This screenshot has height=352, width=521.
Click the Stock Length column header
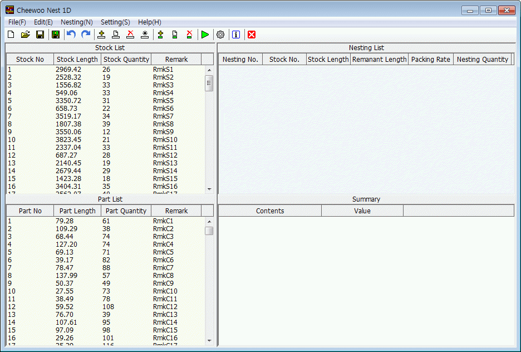pyautogui.click(x=77, y=60)
